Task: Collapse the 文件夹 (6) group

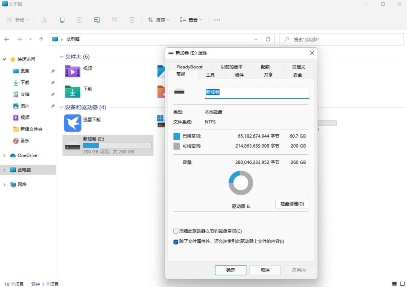Action: click(x=61, y=57)
